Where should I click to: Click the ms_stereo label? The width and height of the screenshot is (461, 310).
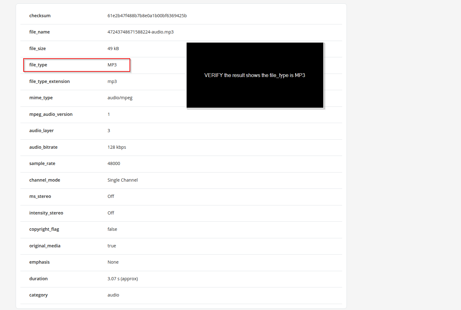(x=40, y=196)
